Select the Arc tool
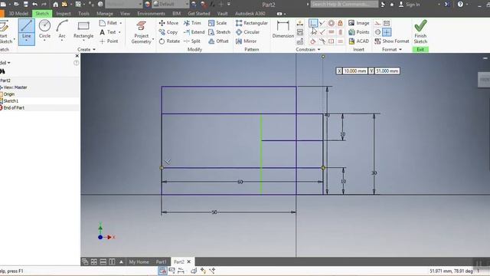 (x=62, y=30)
